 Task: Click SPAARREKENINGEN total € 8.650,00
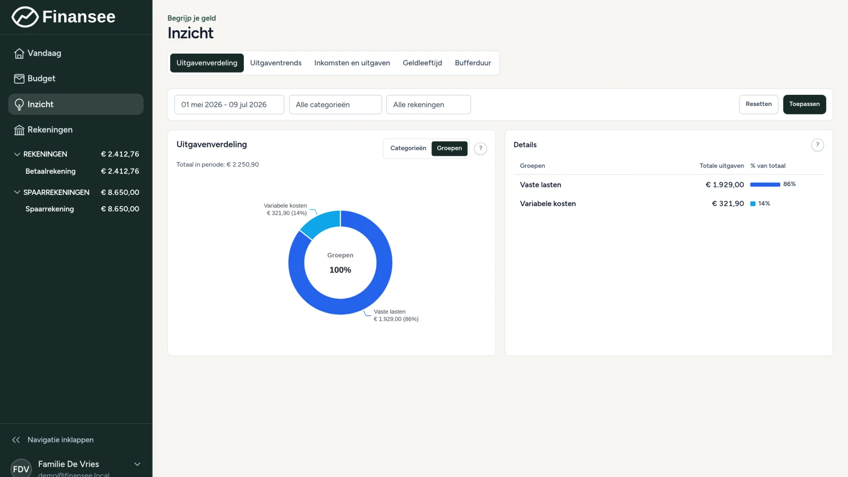coord(120,192)
